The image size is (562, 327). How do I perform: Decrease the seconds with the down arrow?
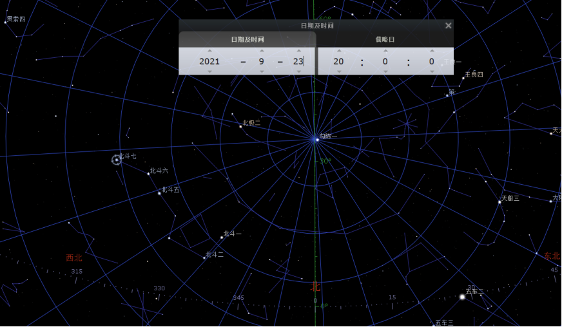[432, 72]
